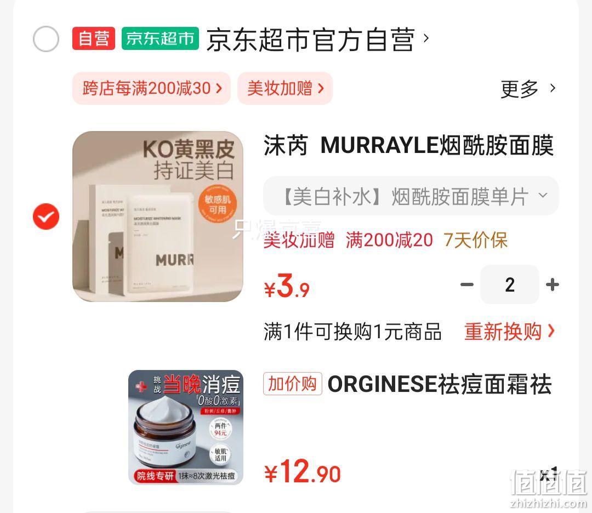This screenshot has width=592, height=513.
Task: Select the 京东超市官方自营 store checkbox
Action: click(46, 39)
